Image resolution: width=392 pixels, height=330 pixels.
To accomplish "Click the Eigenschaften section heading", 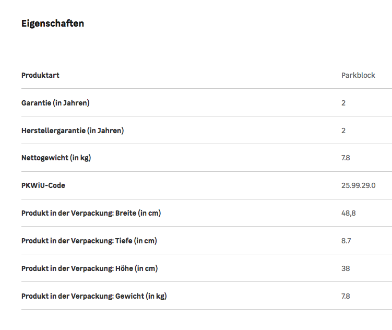I will 52,23.
